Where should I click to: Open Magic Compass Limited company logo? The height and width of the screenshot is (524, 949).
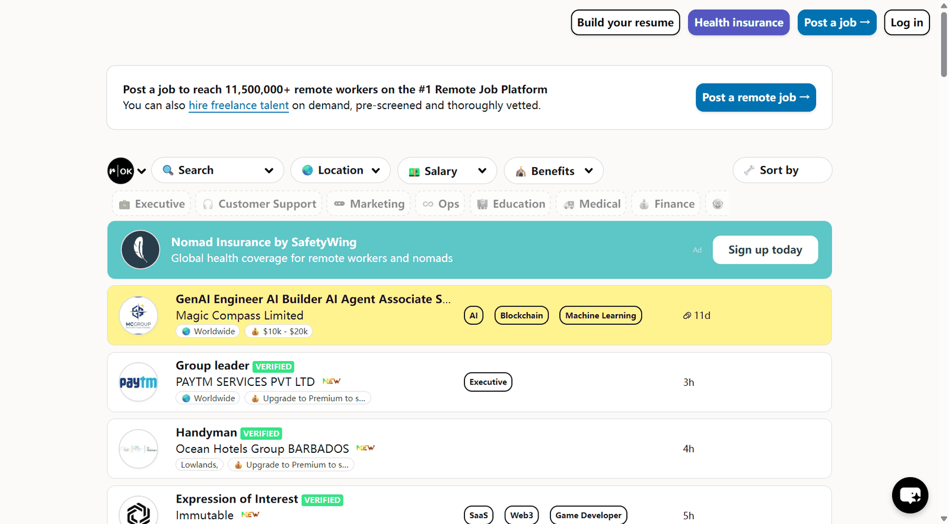click(x=138, y=315)
